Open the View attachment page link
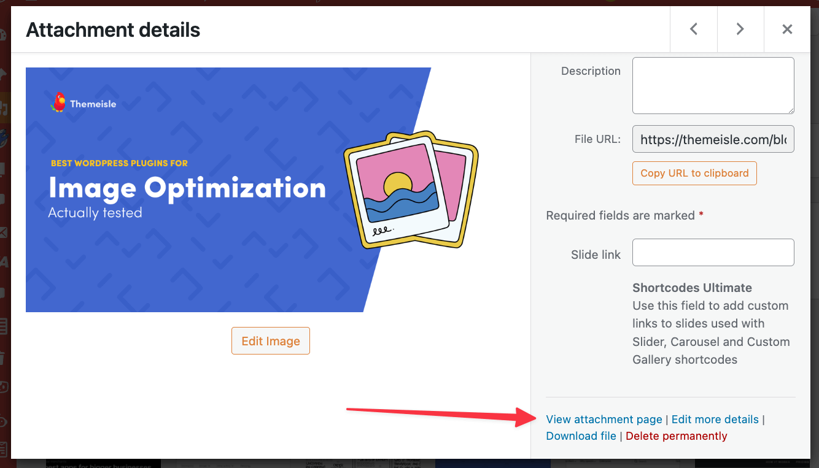 [x=604, y=419]
